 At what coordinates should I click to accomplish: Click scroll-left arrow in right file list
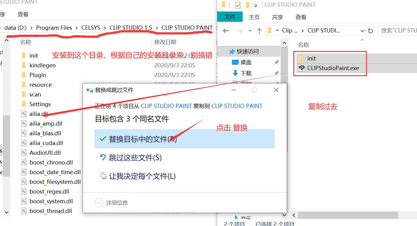coord(293,215)
